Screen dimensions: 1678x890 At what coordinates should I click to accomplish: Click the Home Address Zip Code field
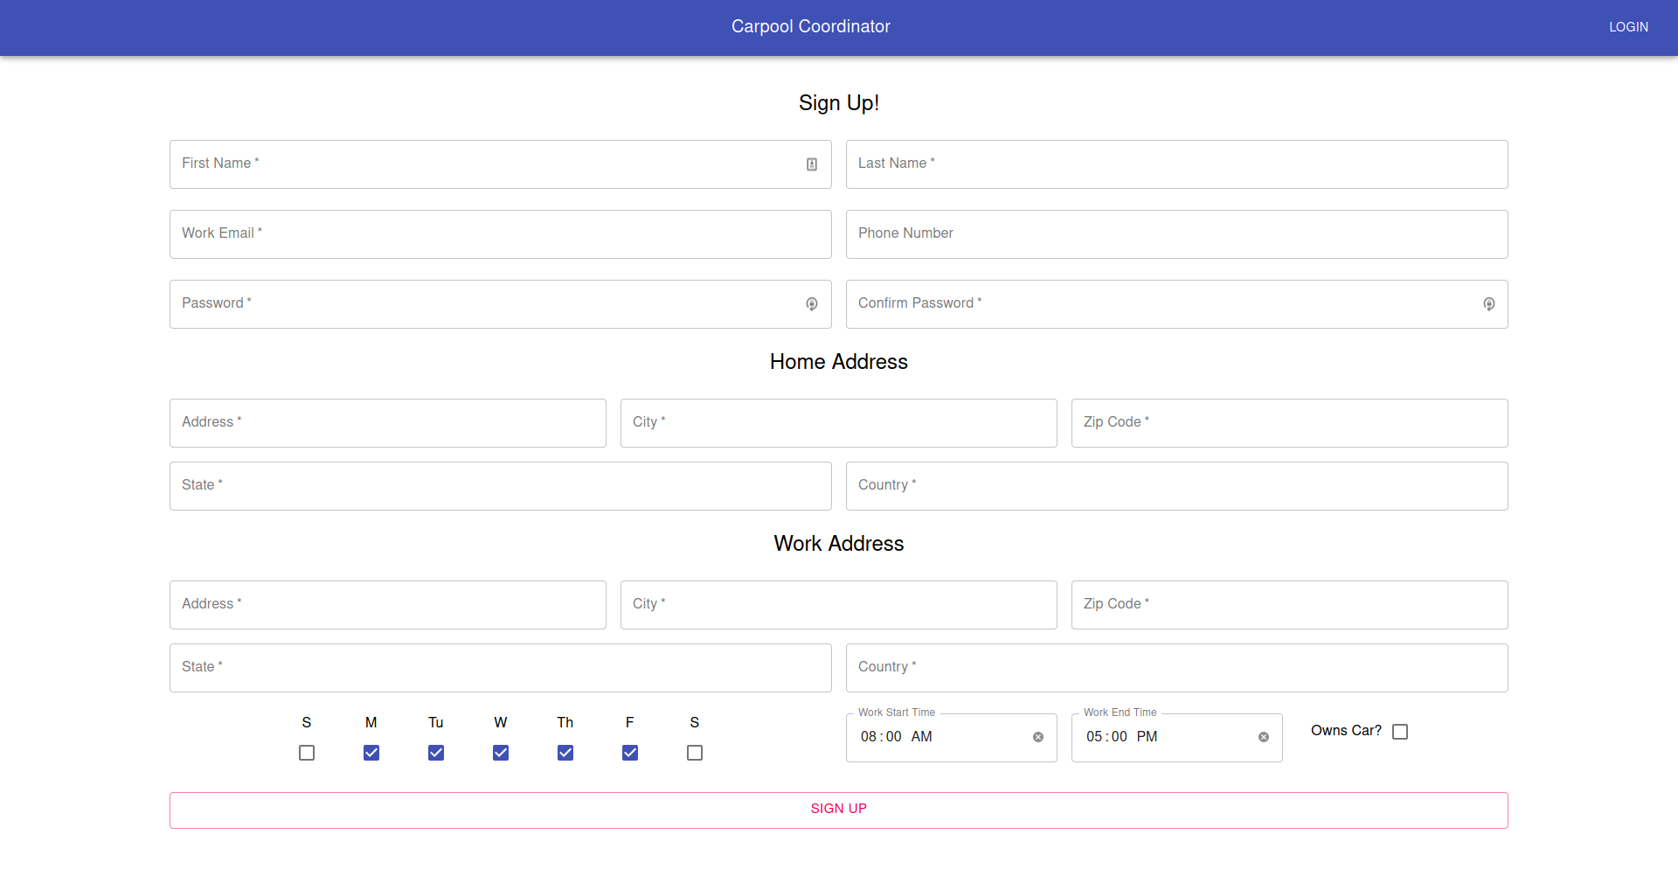pos(1290,423)
